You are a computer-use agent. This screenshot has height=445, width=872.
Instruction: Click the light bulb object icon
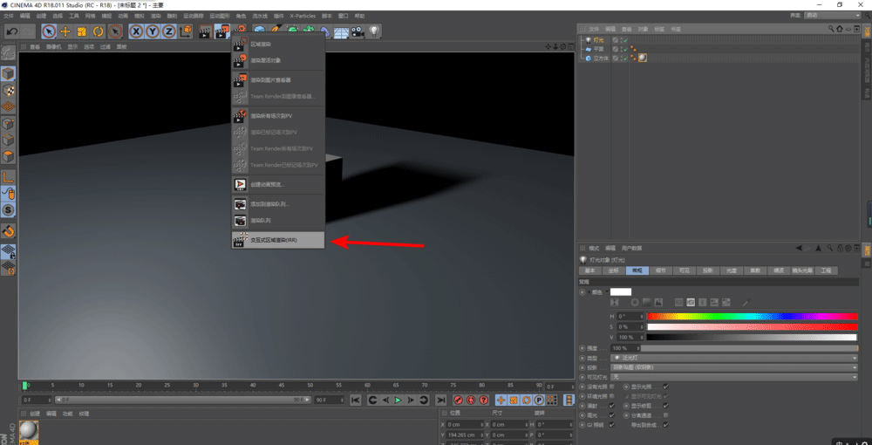[x=374, y=31]
